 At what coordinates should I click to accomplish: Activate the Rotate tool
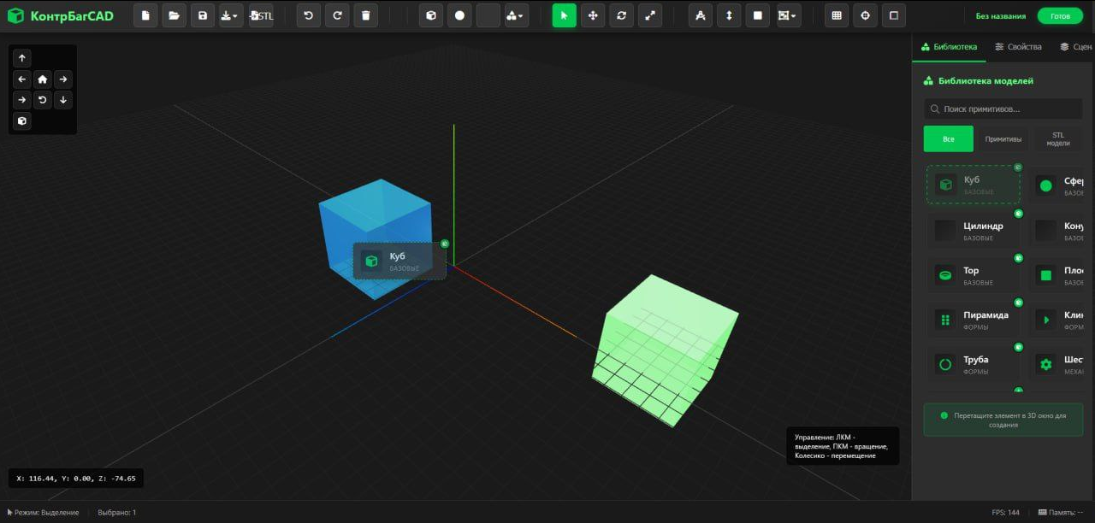622,15
